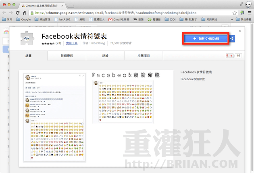Click the Google +1 button

(229, 56)
